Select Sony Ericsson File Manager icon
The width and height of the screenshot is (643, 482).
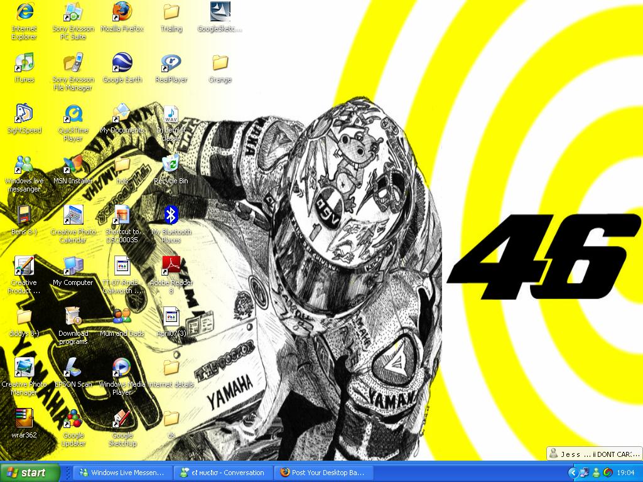point(73,63)
